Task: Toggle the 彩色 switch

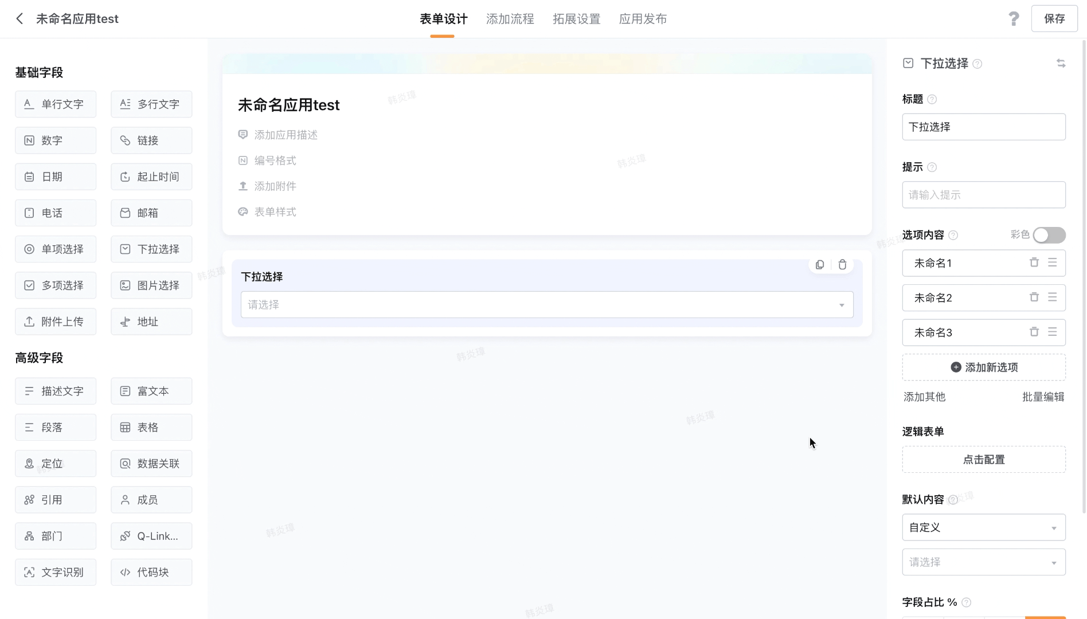Action: (1049, 235)
